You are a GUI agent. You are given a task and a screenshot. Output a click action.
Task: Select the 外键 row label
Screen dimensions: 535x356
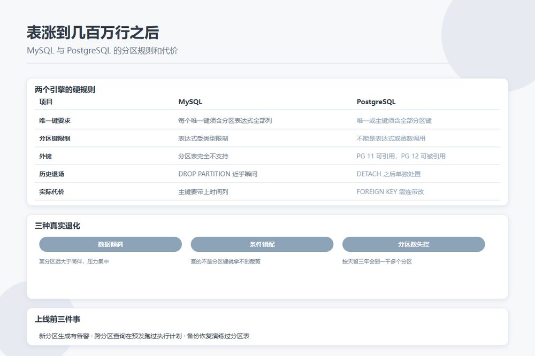tap(45, 156)
